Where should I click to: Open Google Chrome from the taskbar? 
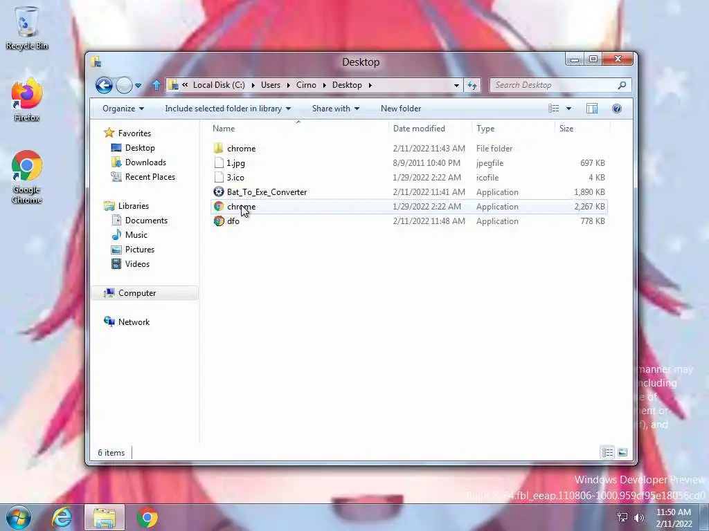click(147, 517)
